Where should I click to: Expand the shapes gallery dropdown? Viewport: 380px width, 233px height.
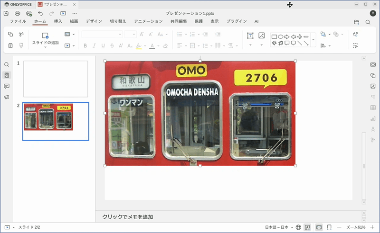[x=313, y=40]
